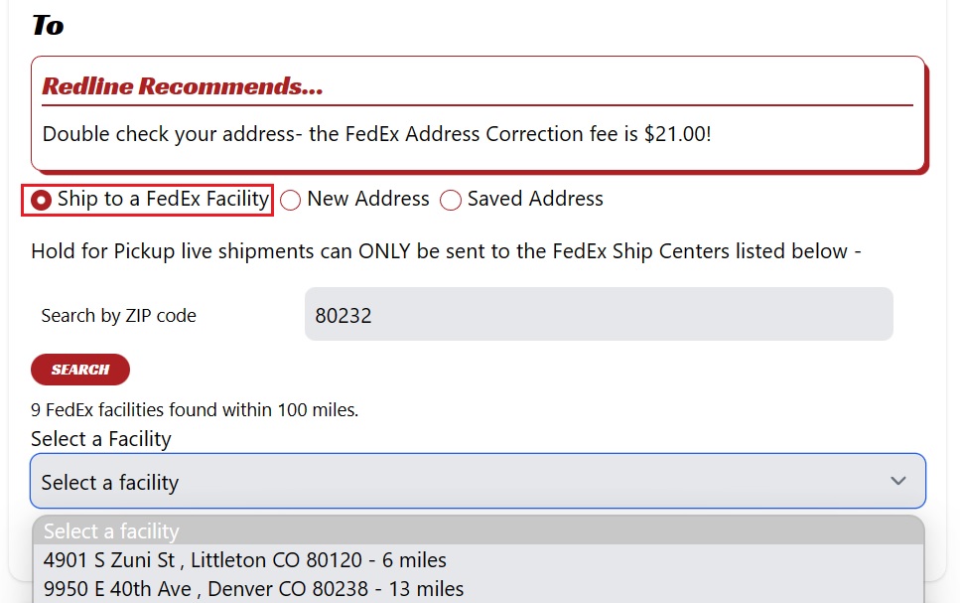Screen dimensions: 960x603
Task: Select the Saved Address radio option
Action: (451, 200)
